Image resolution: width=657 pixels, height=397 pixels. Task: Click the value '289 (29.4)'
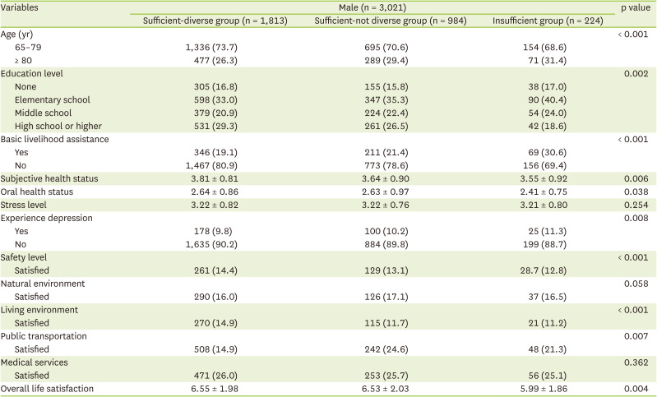386,60
